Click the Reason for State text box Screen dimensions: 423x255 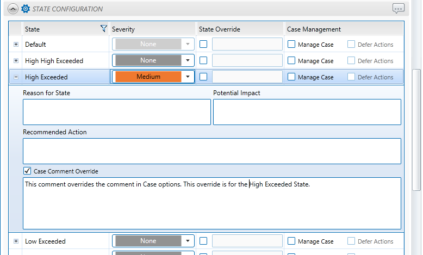(x=117, y=112)
